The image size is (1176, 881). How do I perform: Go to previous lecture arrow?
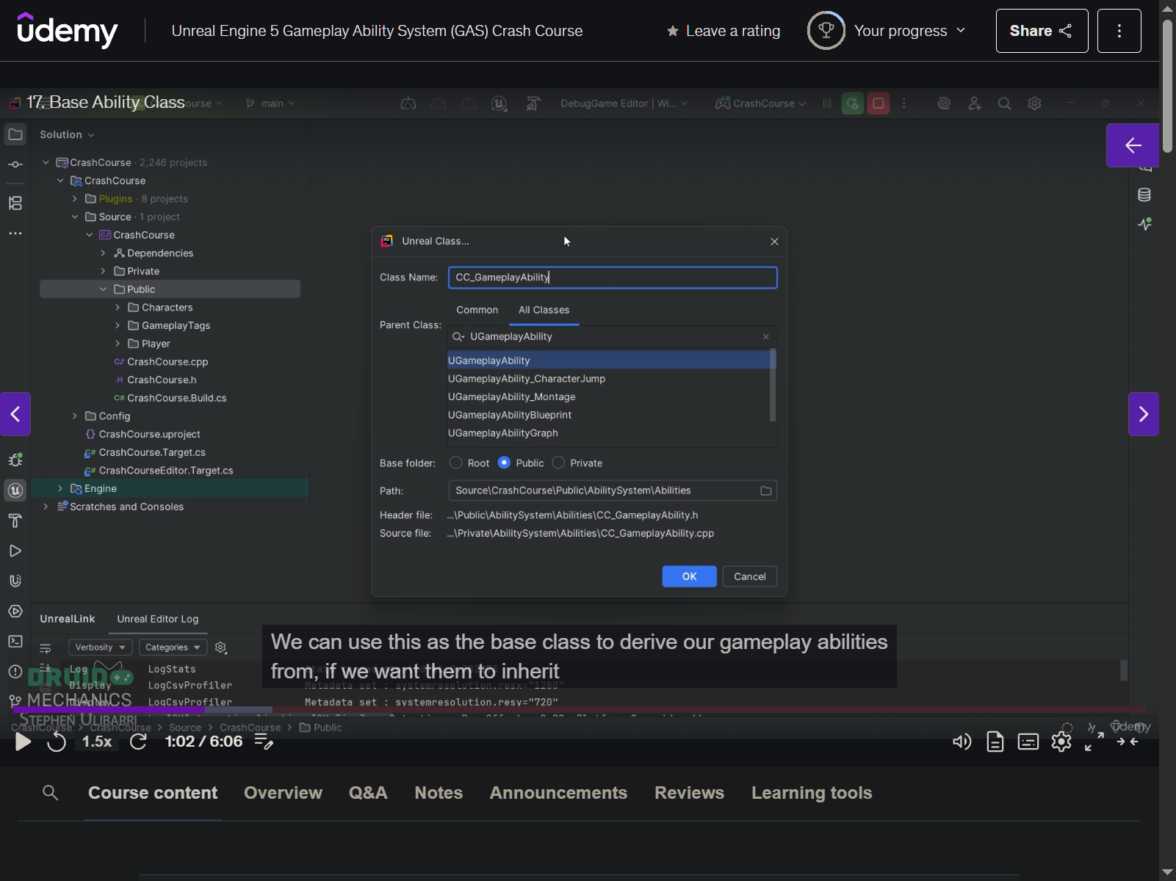click(15, 414)
